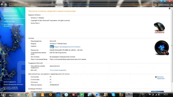Viewport: 173px width, 97px height.
Task: Open 'Центр поддержки' sidebar link
Action: point(10,82)
